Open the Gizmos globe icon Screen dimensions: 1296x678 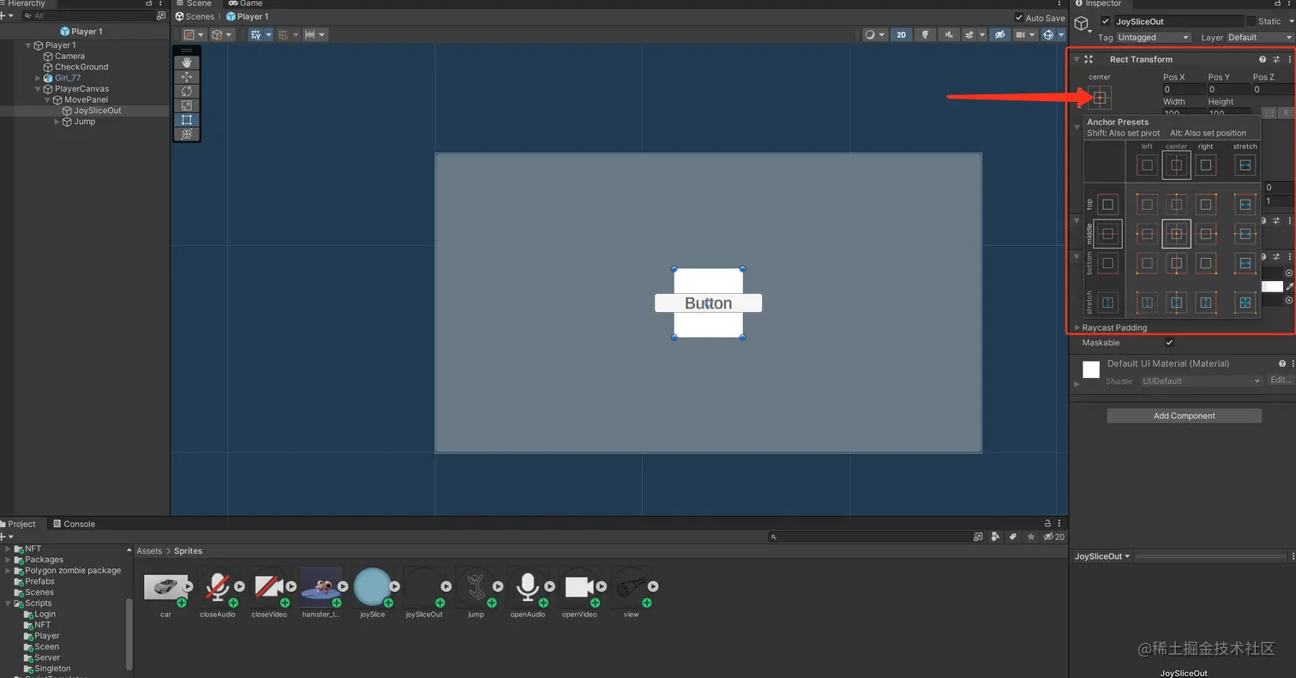(x=1048, y=35)
